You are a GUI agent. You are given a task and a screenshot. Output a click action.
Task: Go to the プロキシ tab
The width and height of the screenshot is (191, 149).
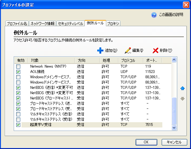[113, 24]
